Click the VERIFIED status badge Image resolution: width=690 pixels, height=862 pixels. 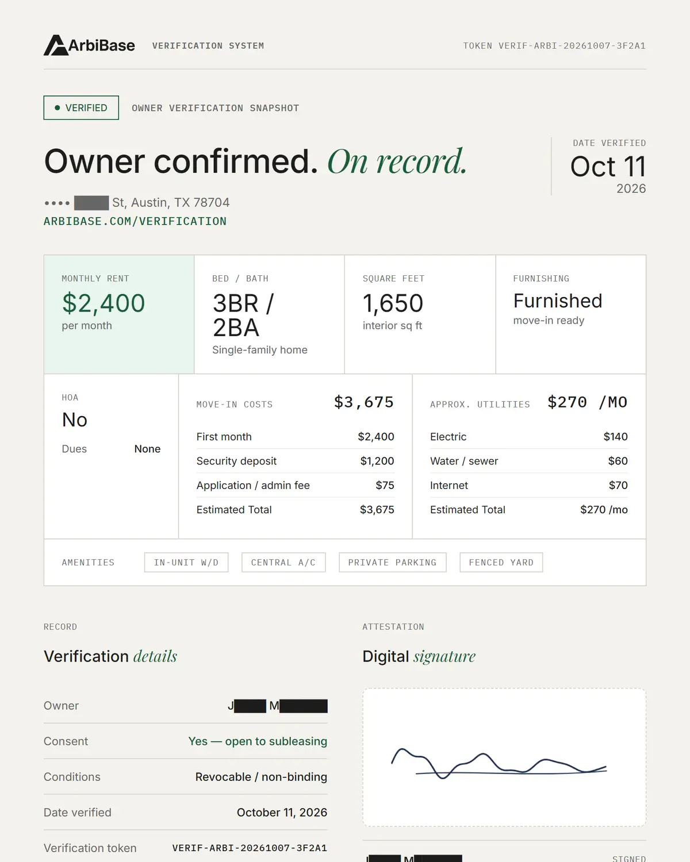[x=81, y=107]
